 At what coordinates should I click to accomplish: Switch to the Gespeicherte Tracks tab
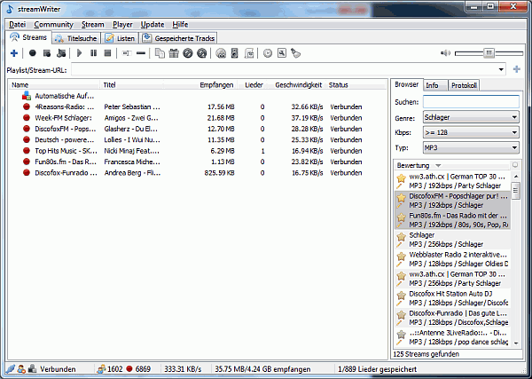click(178, 38)
